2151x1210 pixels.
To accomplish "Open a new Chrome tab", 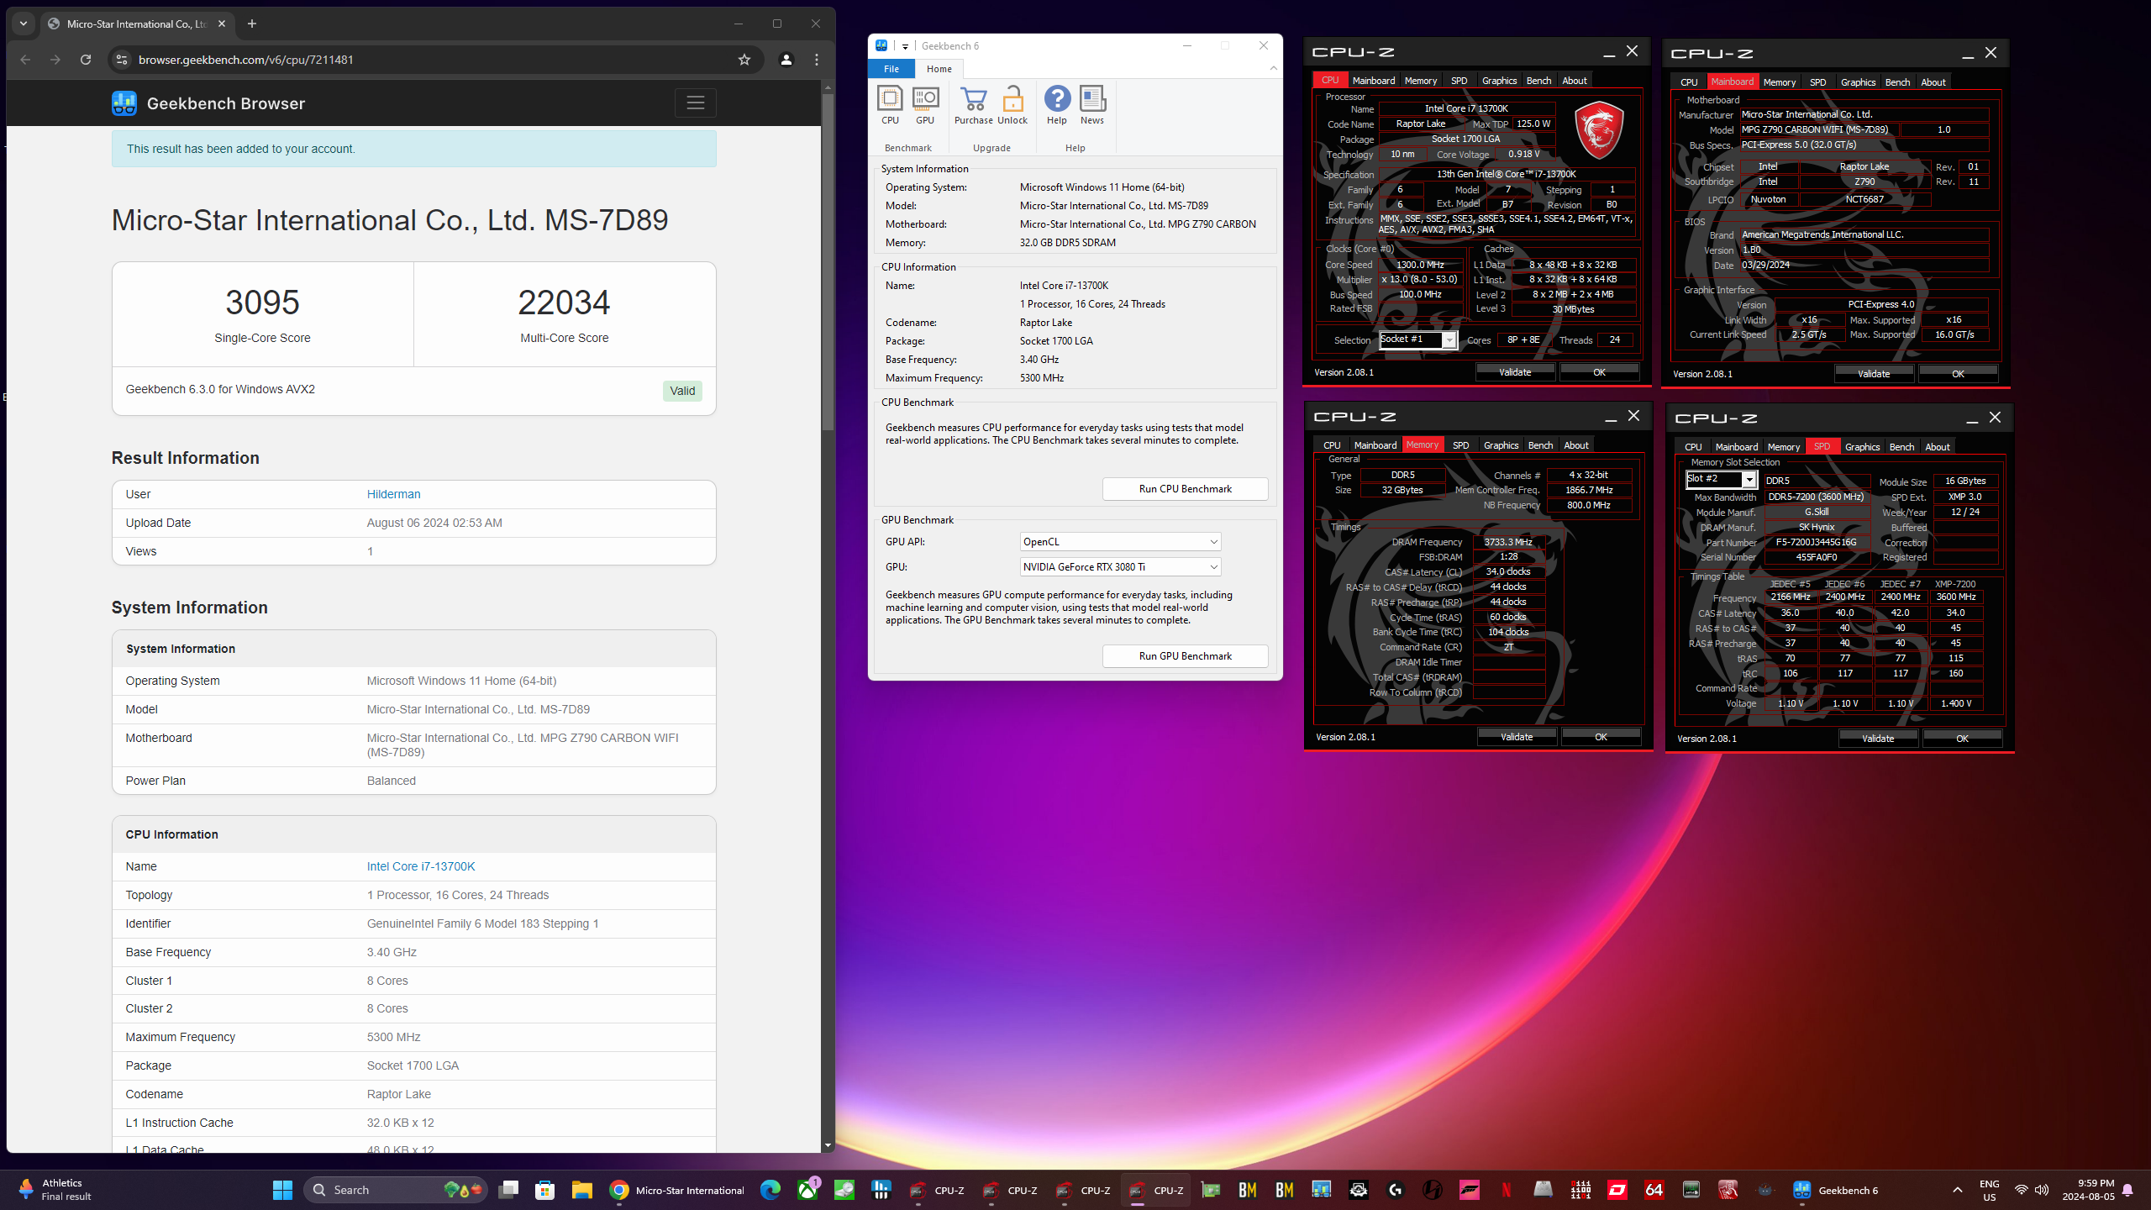I will click(x=252, y=24).
